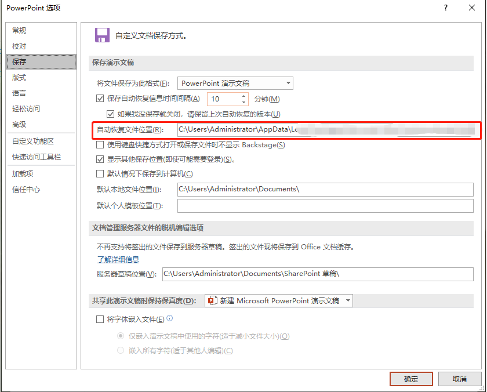Click the 确定 button
Viewport: 487px width, 392px height.
tap(411, 379)
